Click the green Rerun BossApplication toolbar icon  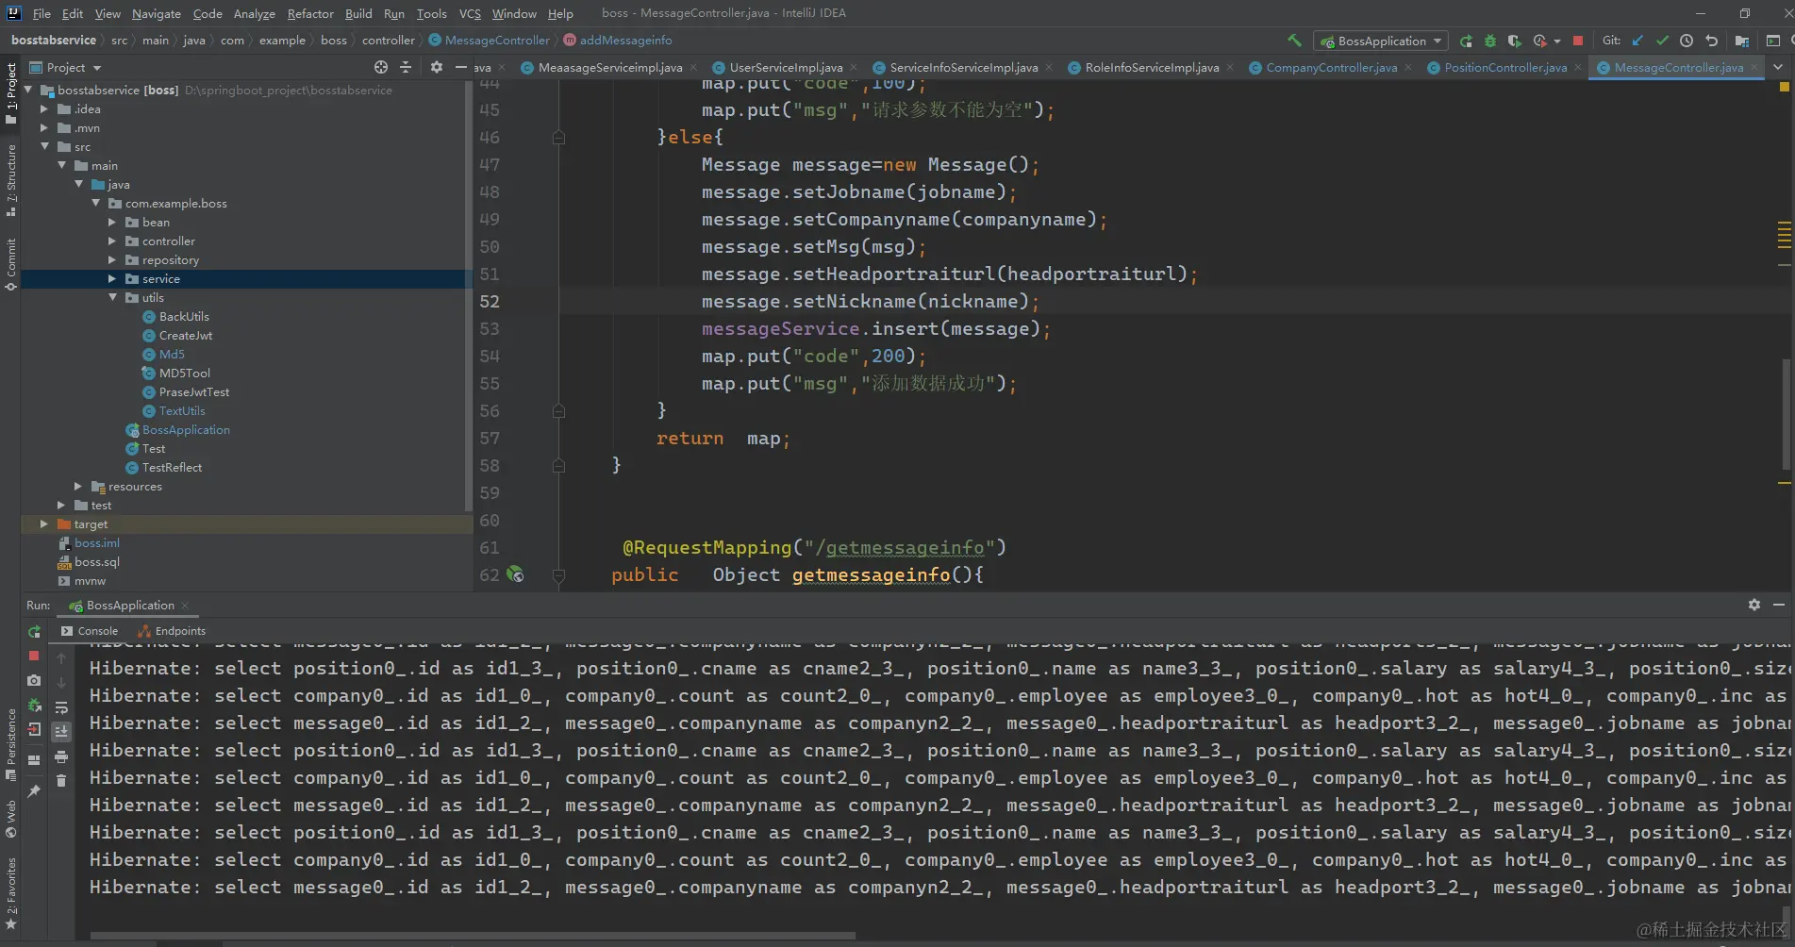(1466, 41)
